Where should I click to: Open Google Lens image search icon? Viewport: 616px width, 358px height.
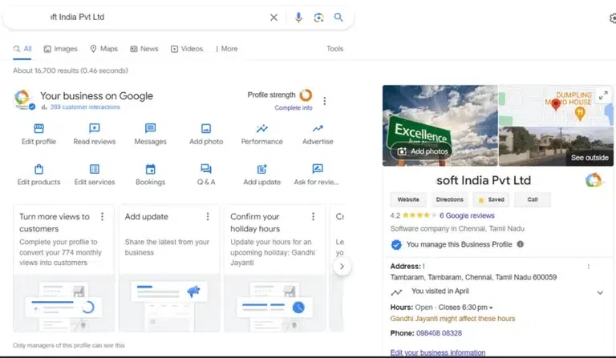(318, 18)
